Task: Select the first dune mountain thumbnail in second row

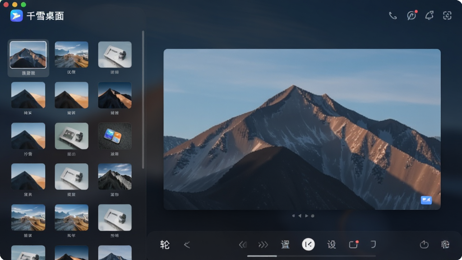Action: pos(28,95)
